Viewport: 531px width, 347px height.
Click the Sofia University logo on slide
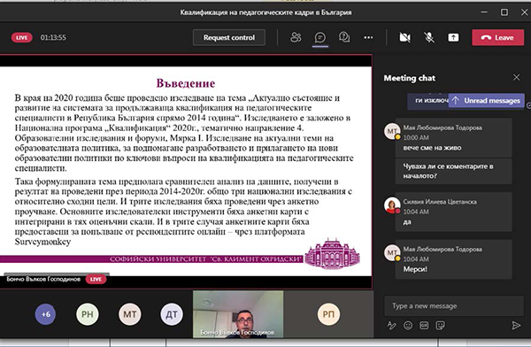pyautogui.click(x=332, y=253)
